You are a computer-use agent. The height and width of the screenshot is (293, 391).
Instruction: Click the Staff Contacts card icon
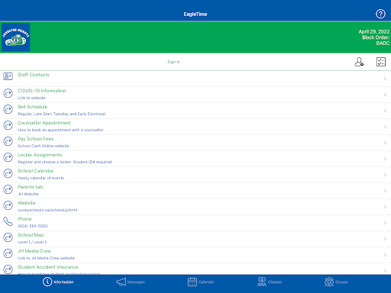click(x=8, y=76)
